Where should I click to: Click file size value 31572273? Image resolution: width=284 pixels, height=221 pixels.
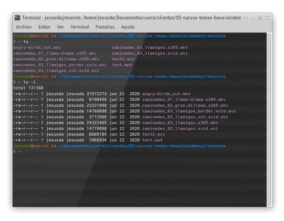coord(97,94)
